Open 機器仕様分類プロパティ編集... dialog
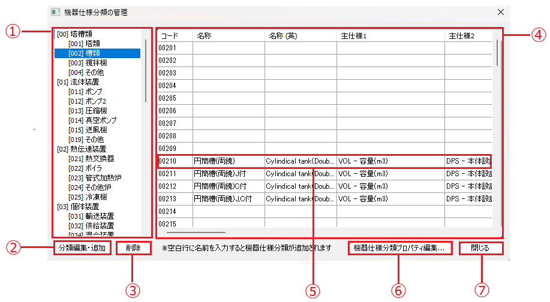550x302 pixels. (399, 247)
